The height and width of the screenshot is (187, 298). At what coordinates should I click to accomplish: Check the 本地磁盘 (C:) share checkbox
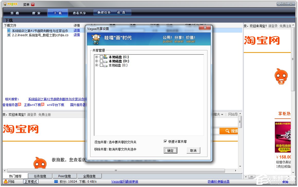101,57
